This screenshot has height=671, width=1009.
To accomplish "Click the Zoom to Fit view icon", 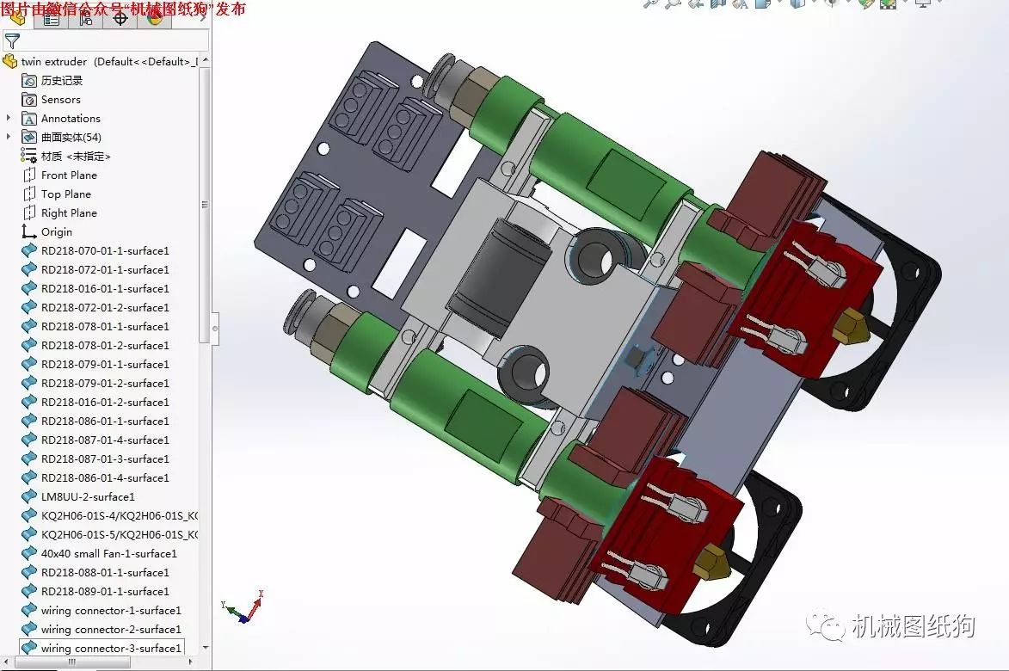I will tap(650, 3).
